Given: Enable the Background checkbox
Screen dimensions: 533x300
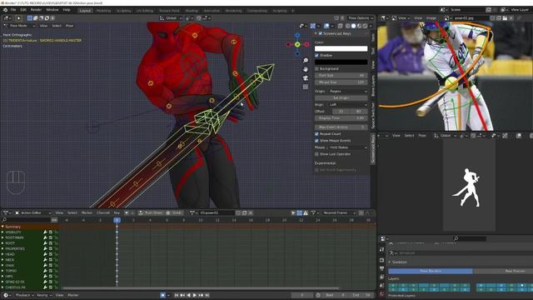Looking at the screenshot, I should [x=316, y=68].
